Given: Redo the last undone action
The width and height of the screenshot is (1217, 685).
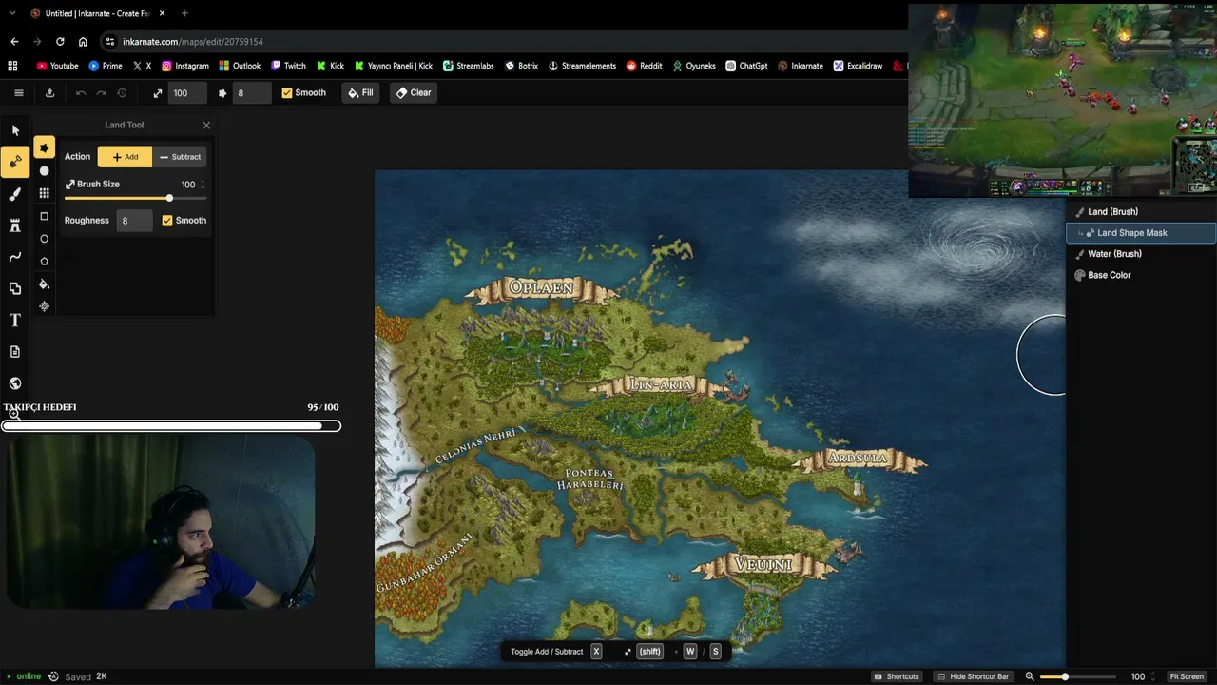Looking at the screenshot, I should pyautogui.click(x=102, y=93).
